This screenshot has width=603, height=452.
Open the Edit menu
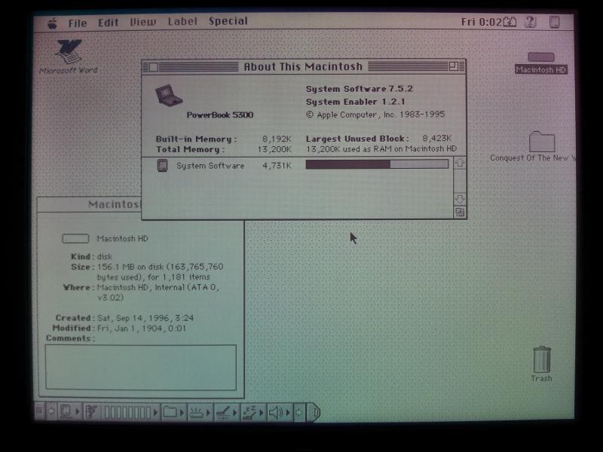[x=108, y=23]
